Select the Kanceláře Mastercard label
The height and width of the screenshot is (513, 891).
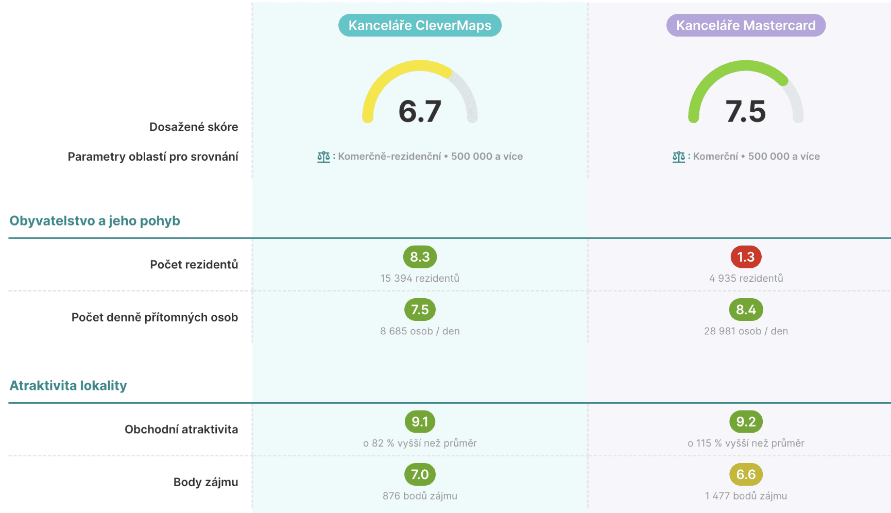746,25
